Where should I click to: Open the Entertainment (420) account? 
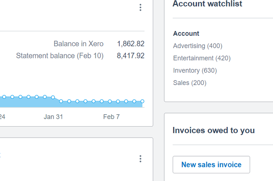202,58
